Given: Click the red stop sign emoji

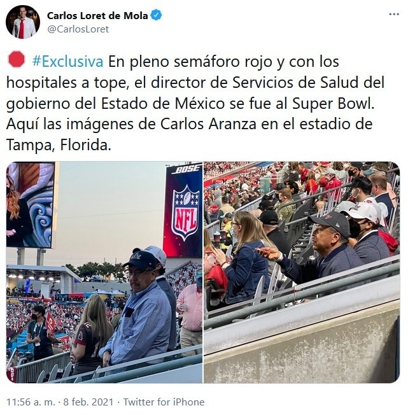Looking at the screenshot, I should (x=17, y=59).
